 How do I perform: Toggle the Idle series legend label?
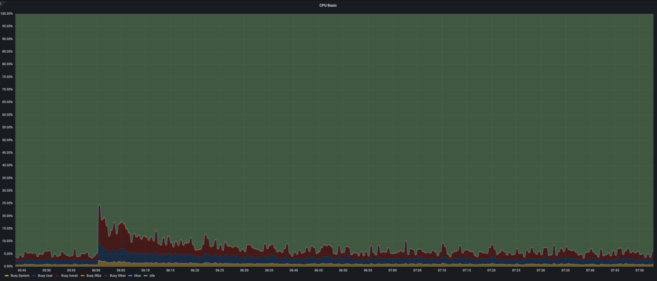pos(152,276)
